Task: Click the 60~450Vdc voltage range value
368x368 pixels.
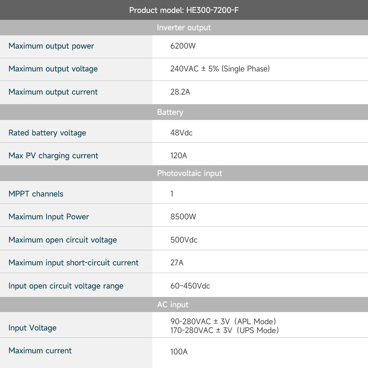Action: [190, 286]
